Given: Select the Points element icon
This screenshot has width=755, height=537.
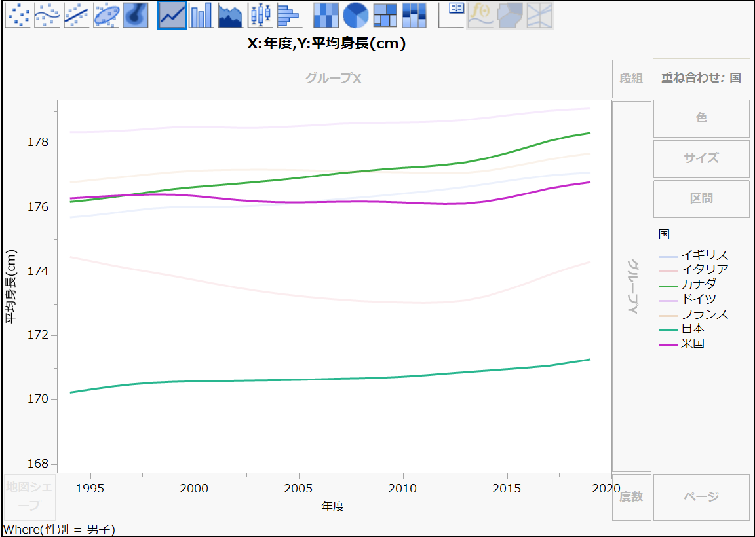Looking at the screenshot, I should click(x=18, y=14).
